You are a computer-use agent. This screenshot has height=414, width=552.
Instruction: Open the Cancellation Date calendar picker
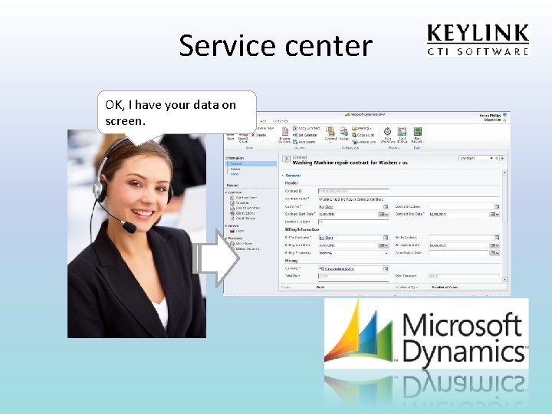coord(495,253)
